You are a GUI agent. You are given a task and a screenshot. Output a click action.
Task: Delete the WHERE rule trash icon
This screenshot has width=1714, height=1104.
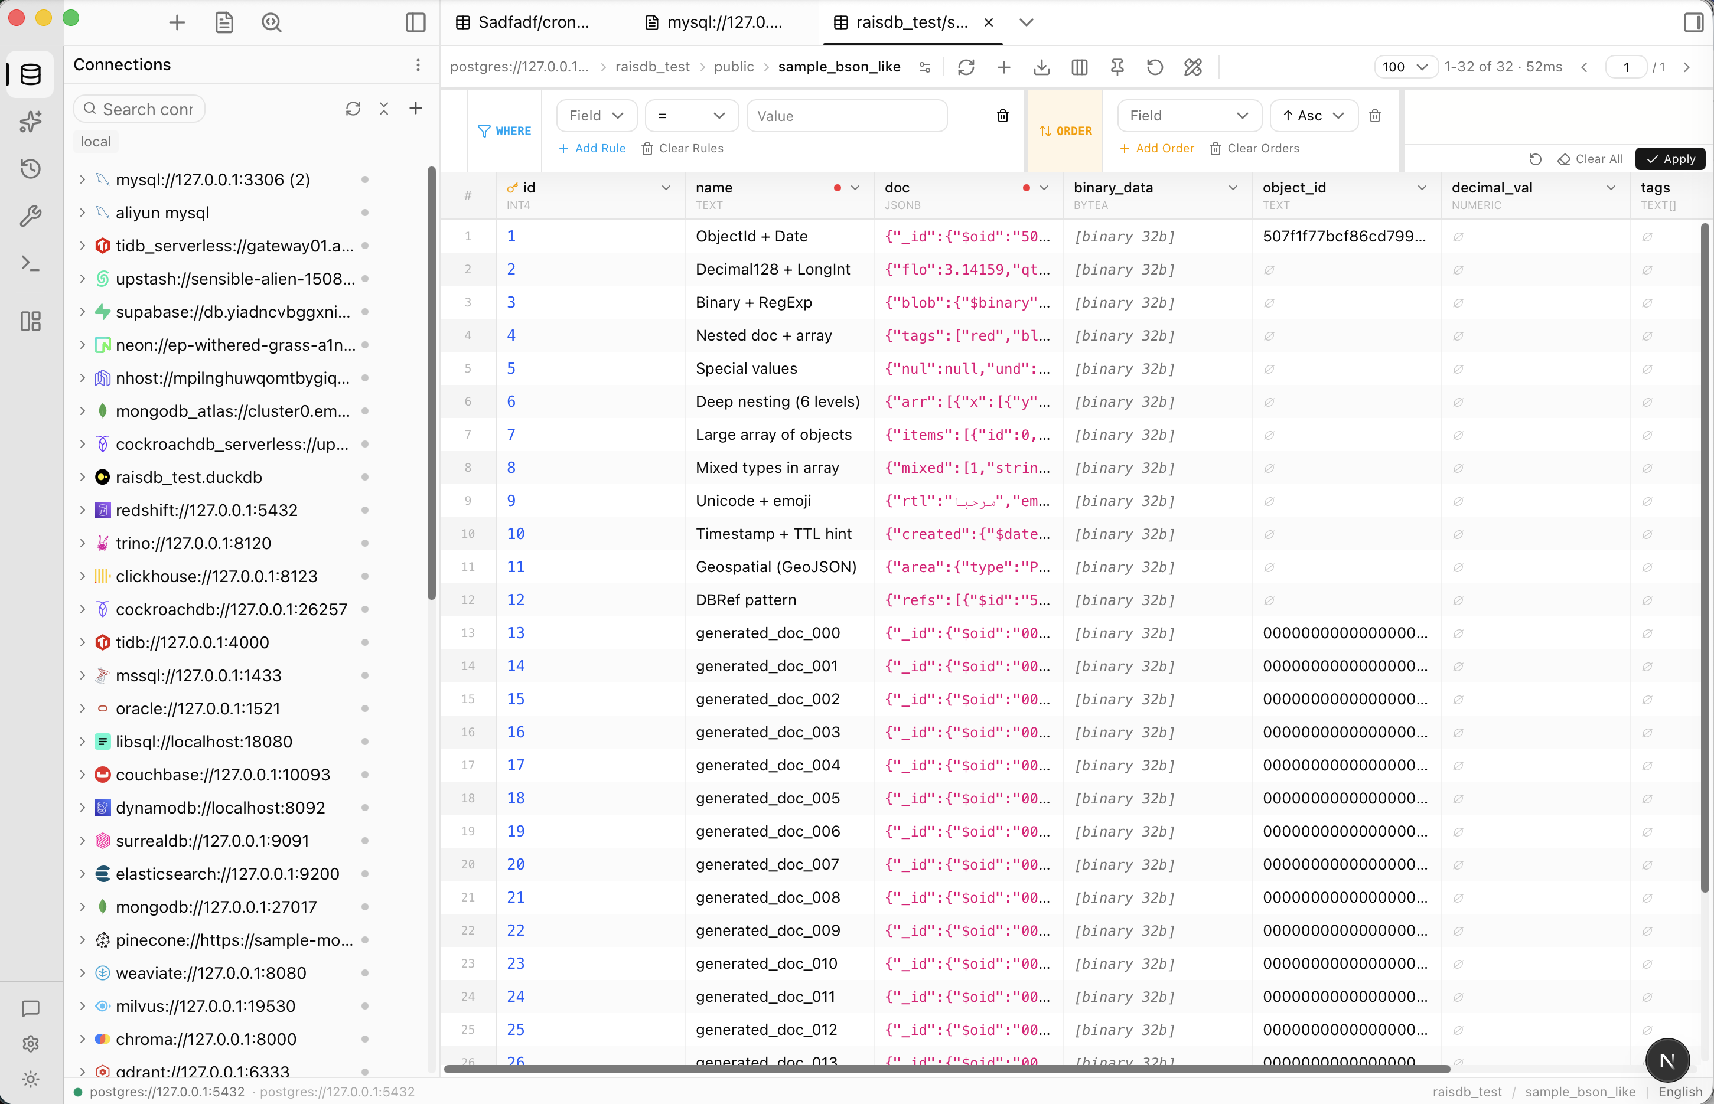point(1002,116)
